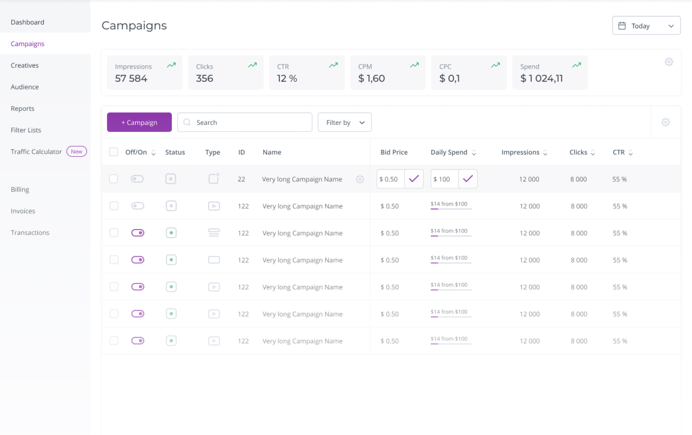Select the list type icon in the third row
The height and width of the screenshot is (435, 692).
214,233
